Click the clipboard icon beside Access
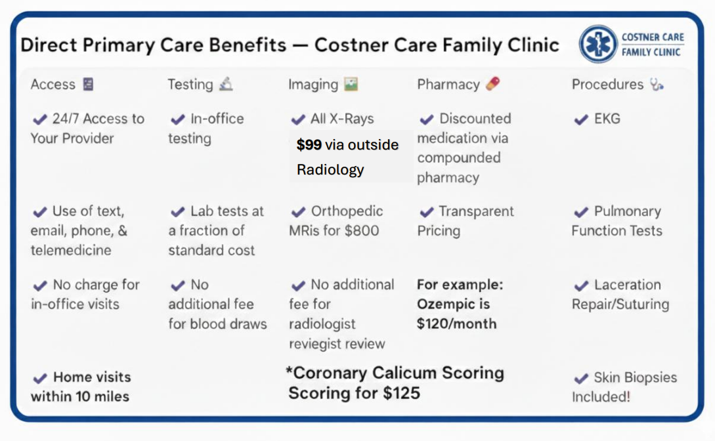The width and height of the screenshot is (715, 441). [x=88, y=85]
